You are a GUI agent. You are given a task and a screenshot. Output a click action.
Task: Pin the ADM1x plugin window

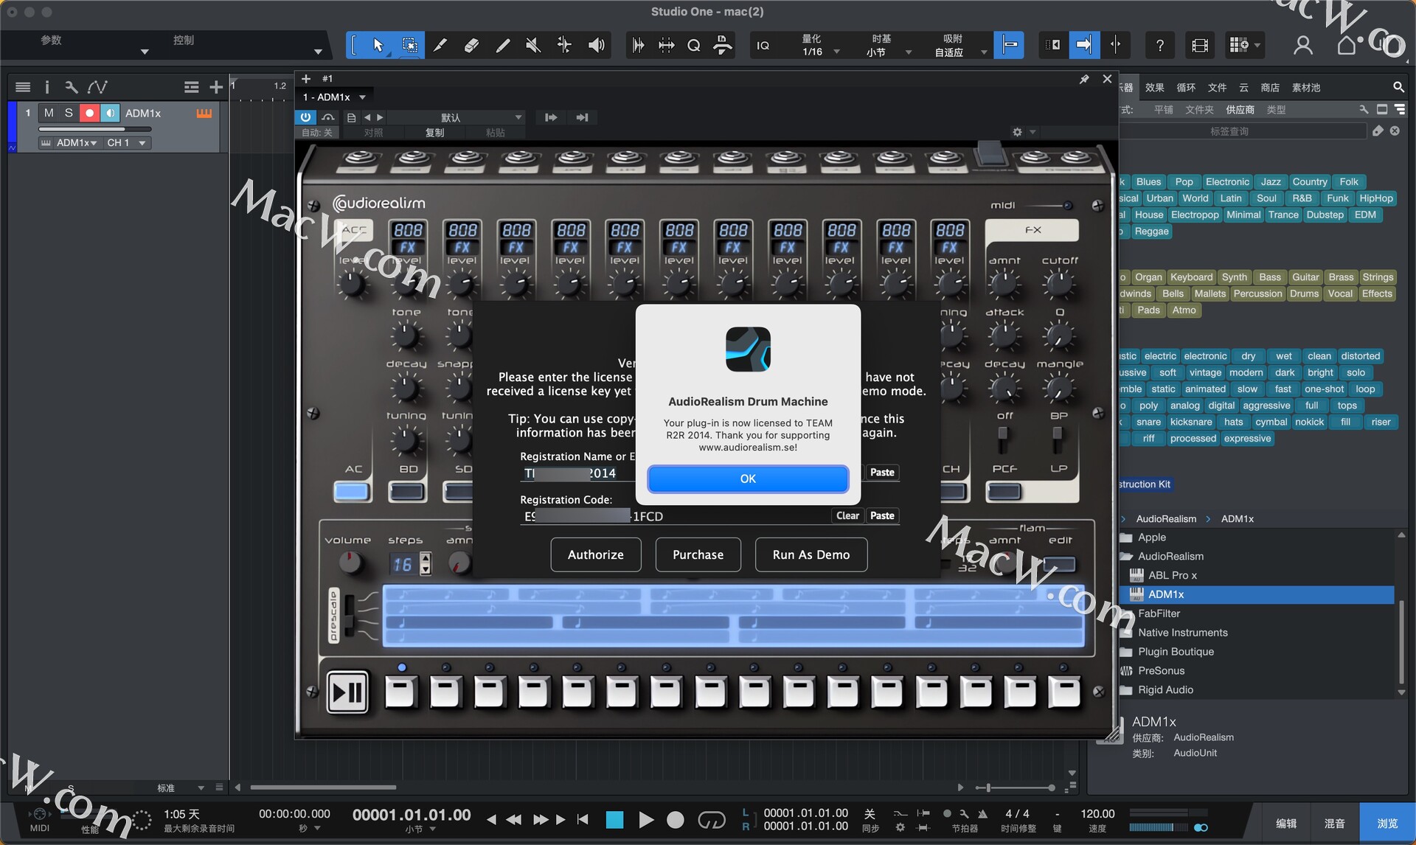coord(1084,79)
